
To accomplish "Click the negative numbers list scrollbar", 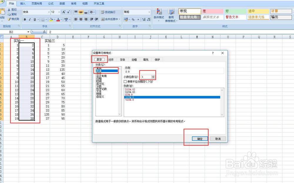I will click(222, 102).
